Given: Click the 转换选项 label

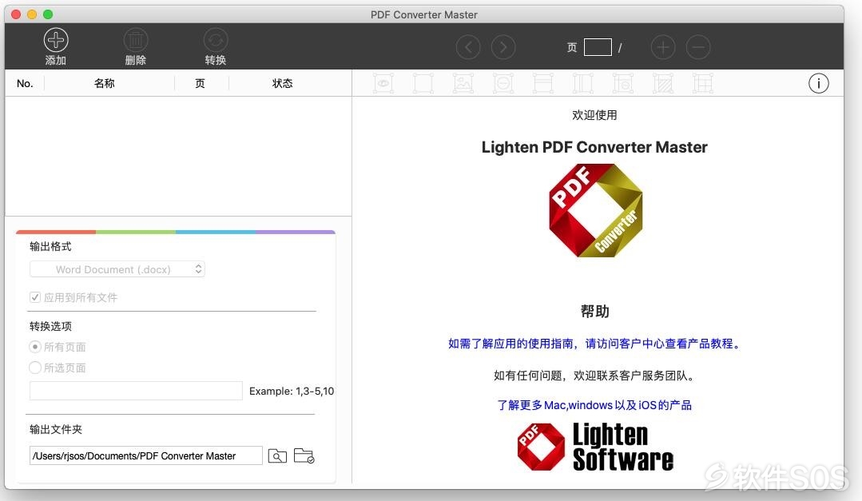Looking at the screenshot, I should click(50, 326).
